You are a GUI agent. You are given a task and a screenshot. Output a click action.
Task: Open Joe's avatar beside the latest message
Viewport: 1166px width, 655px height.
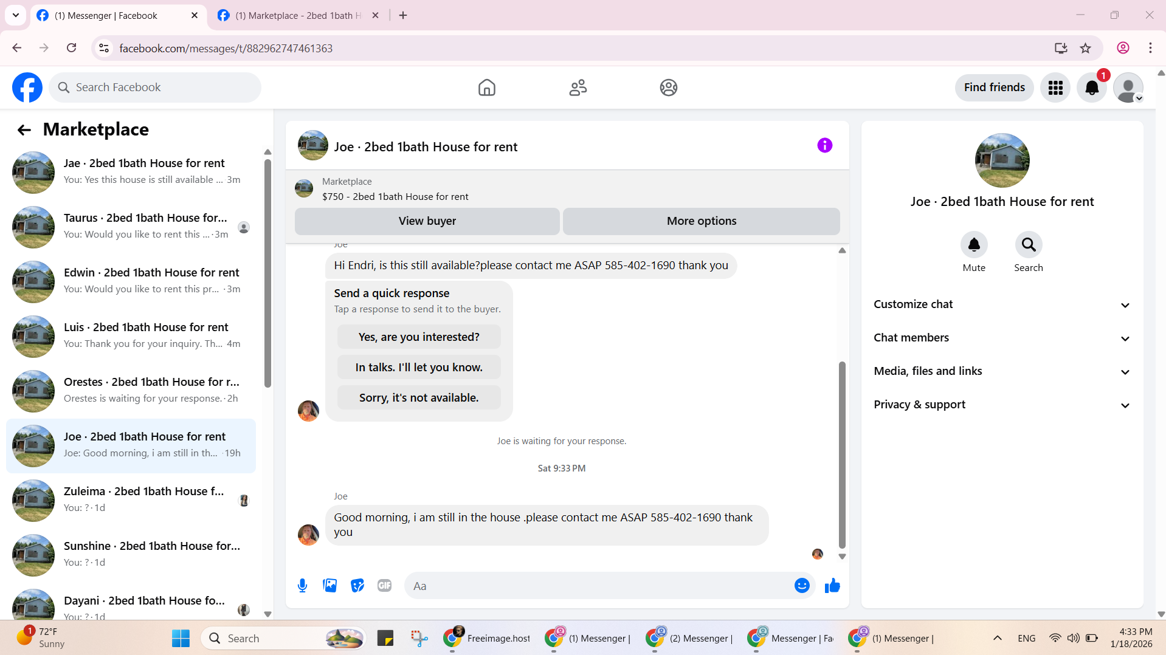(308, 535)
